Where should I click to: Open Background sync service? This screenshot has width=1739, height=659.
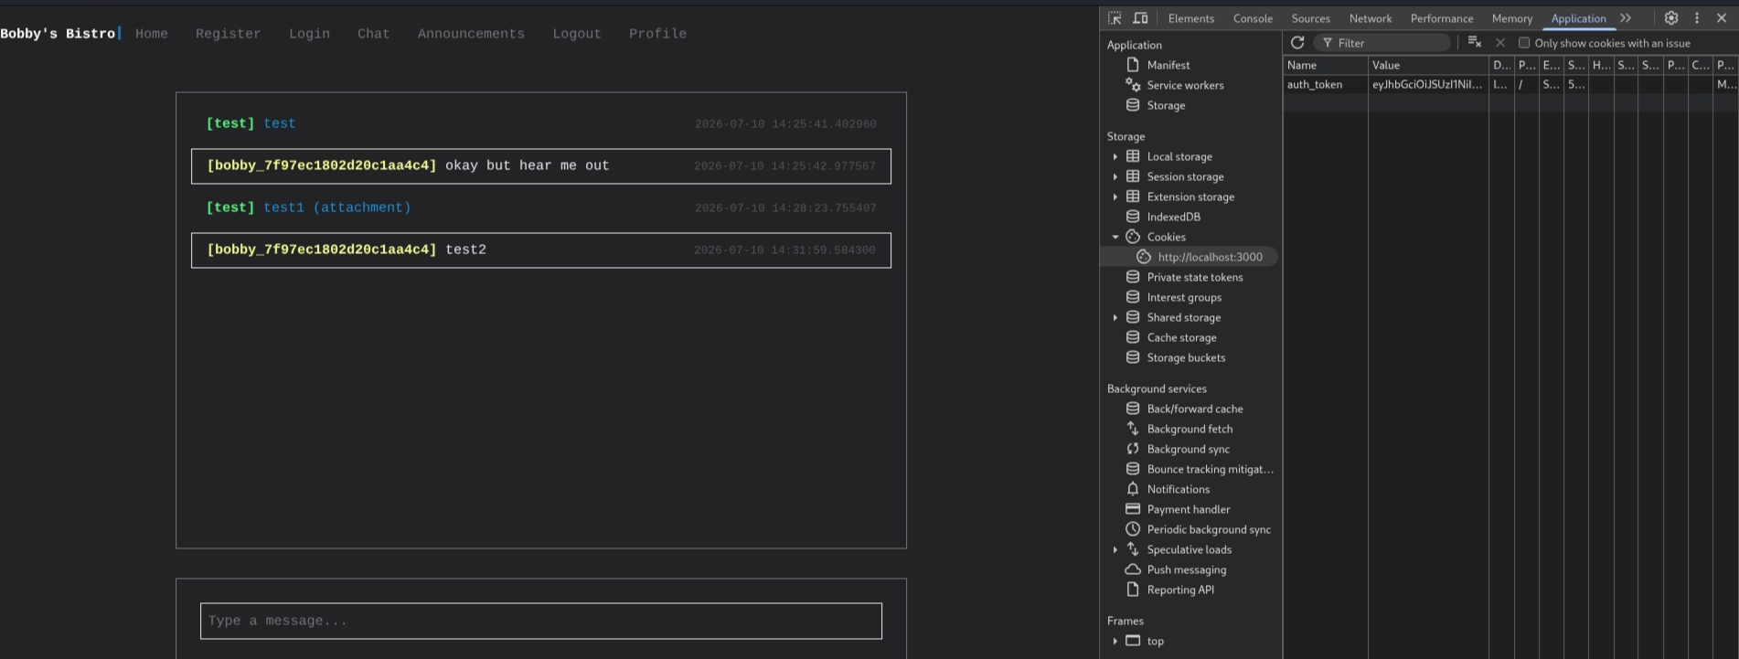tap(1188, 449)
